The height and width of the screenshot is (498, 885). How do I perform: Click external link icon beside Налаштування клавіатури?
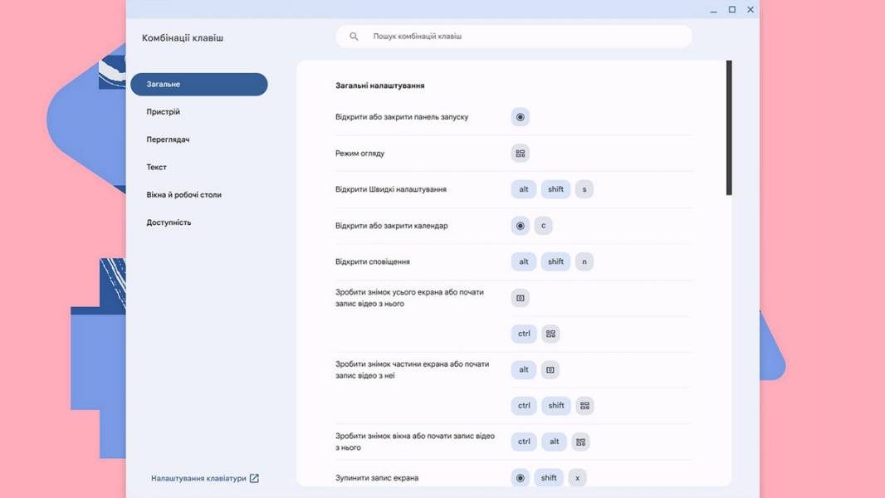click(255, 478)
